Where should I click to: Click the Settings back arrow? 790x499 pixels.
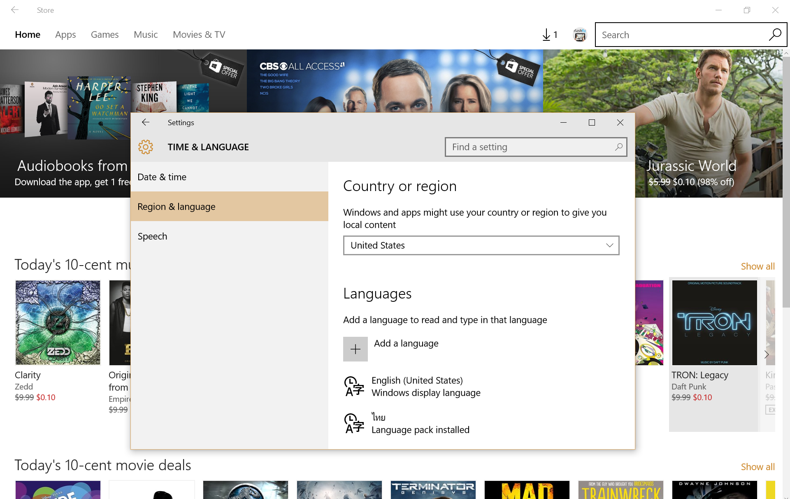[146, 122]
